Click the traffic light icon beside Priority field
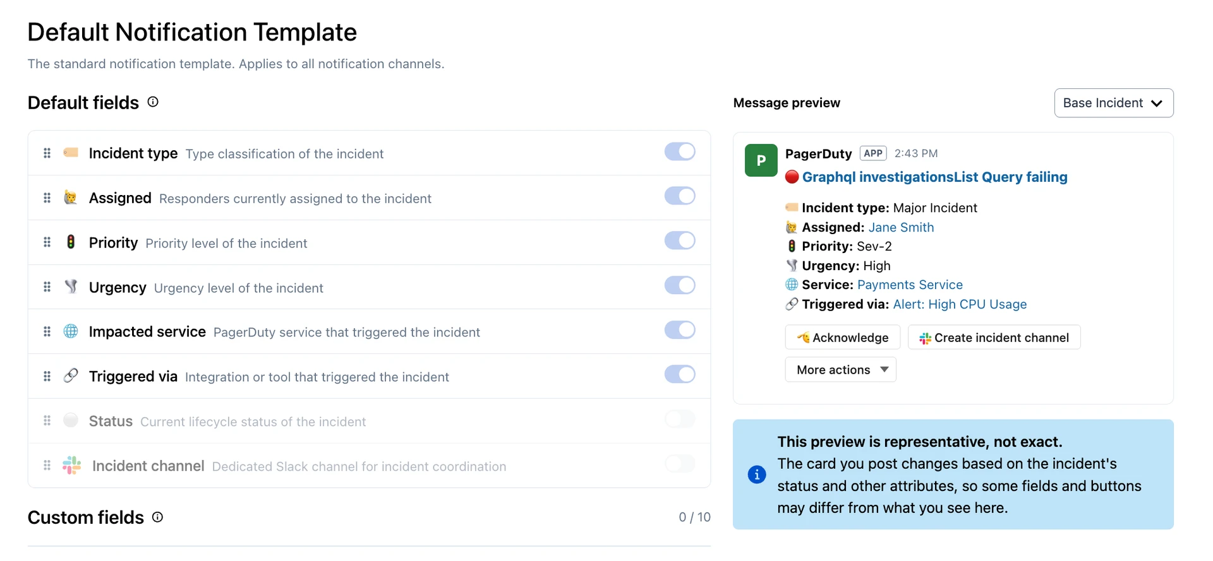Viewport: 1213px width, 561px height. [x=71, y=242]
